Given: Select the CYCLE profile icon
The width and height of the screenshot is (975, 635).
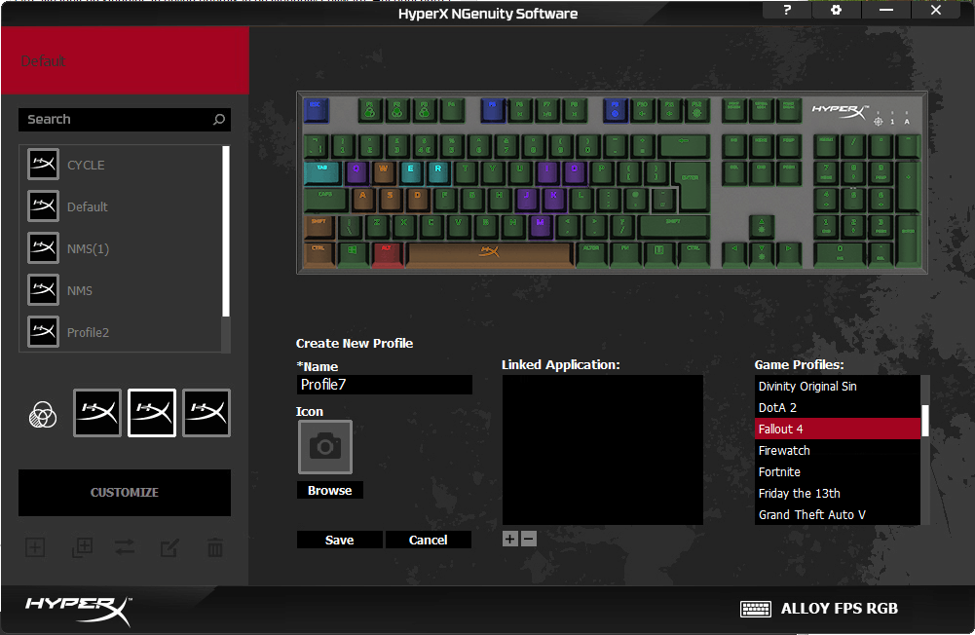Looking at the screenshot, I should [x=44, y=165].
